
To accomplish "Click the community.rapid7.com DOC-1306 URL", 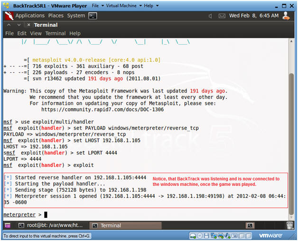I will click(102, 110).
